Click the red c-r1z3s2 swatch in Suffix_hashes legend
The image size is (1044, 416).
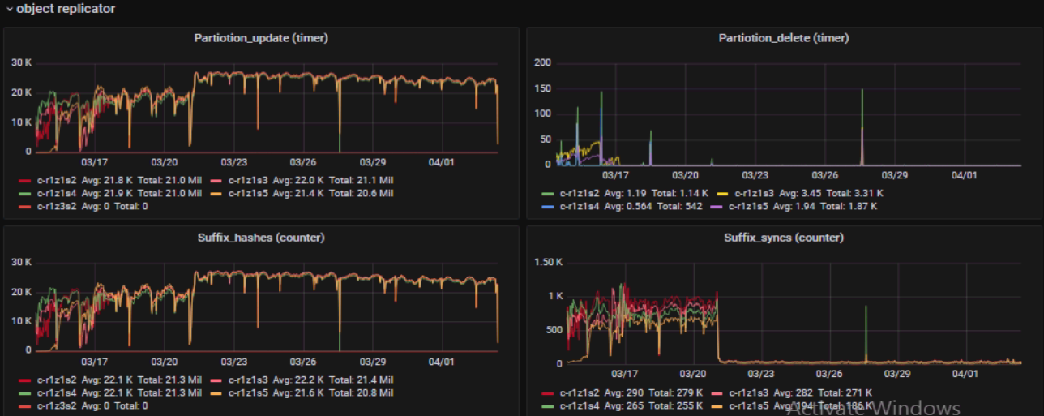24,405
